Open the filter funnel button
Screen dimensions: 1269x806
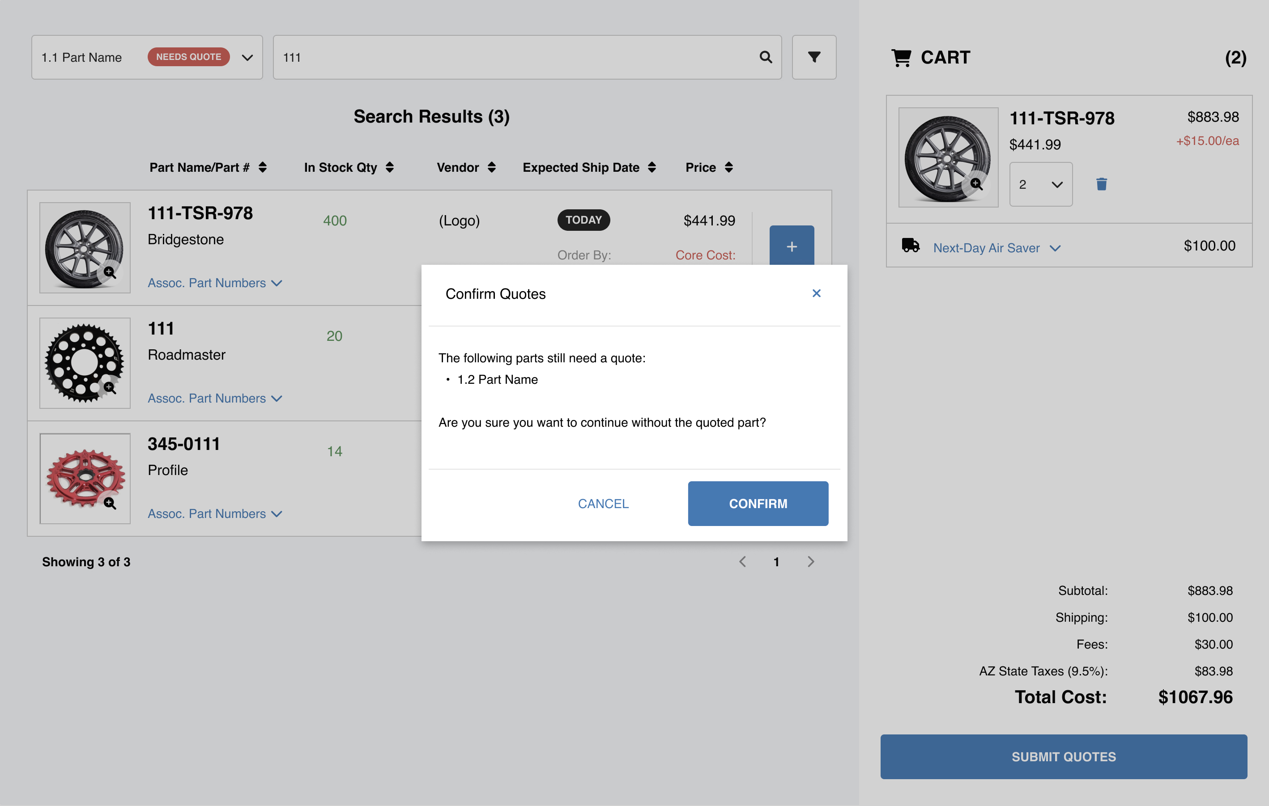click(x=813, y=57)
